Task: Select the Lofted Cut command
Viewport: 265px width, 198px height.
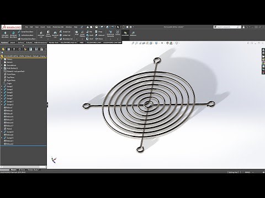Action: [x=65, y=35]
